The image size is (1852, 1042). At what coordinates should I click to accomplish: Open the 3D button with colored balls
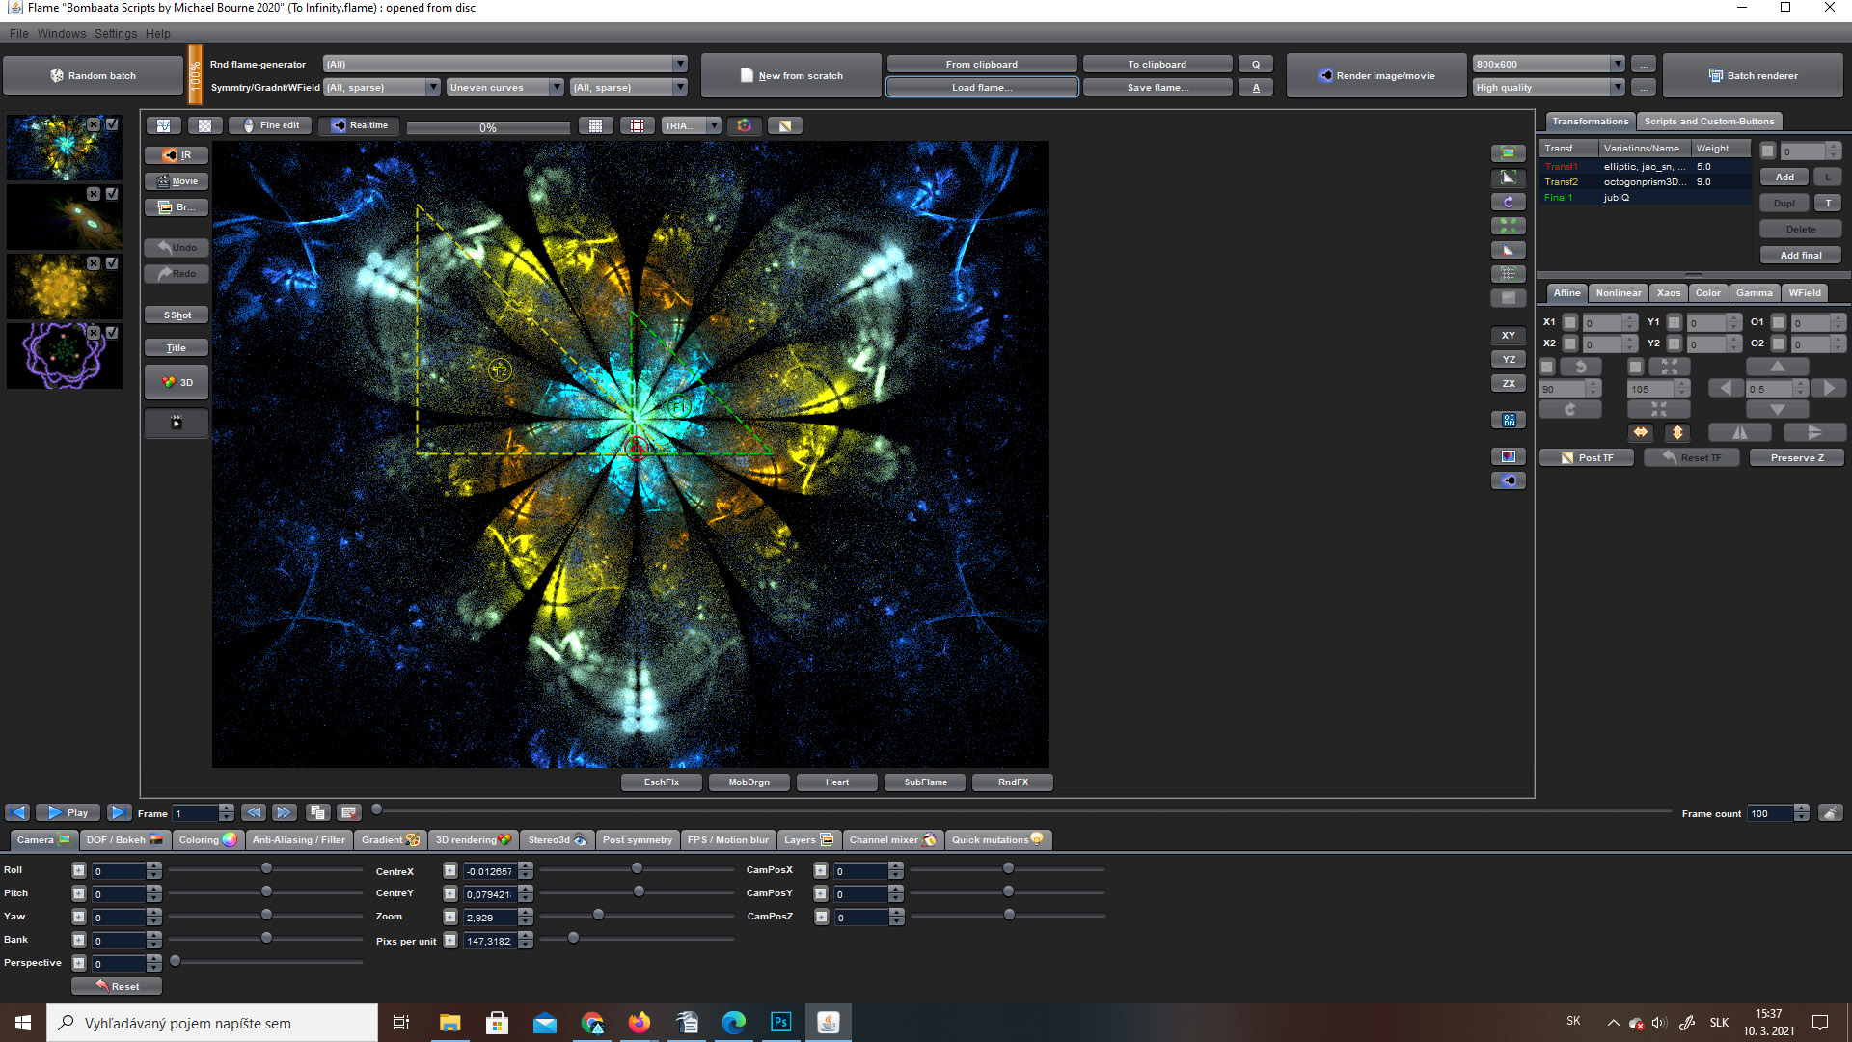point(177,383)
